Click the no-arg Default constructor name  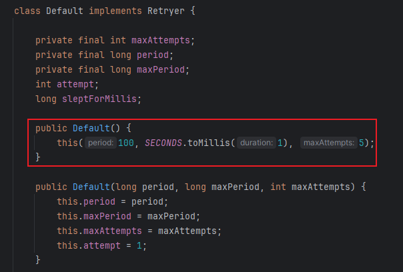[91, 128]
